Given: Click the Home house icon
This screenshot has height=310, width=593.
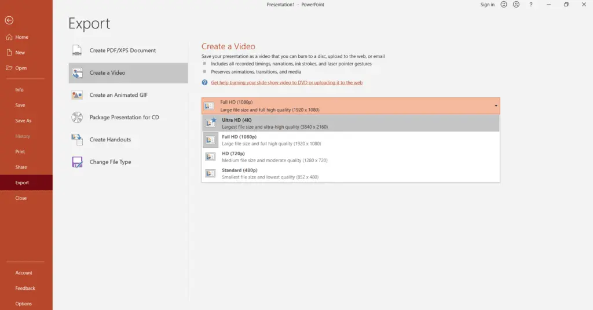Looking at the screenshot, I should coord(9,37).
